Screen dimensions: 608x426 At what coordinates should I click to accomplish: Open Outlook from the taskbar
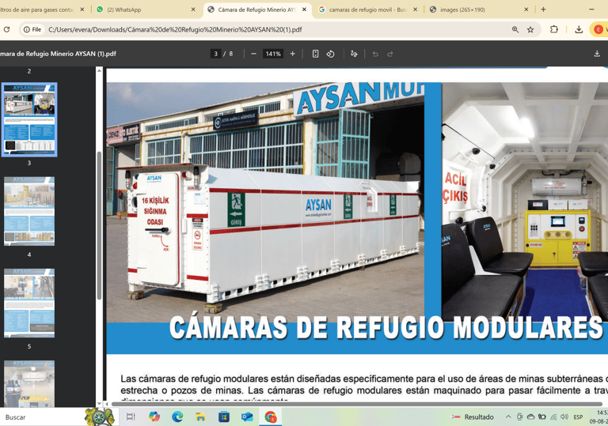pyautogui.click(x=247, y=417)
